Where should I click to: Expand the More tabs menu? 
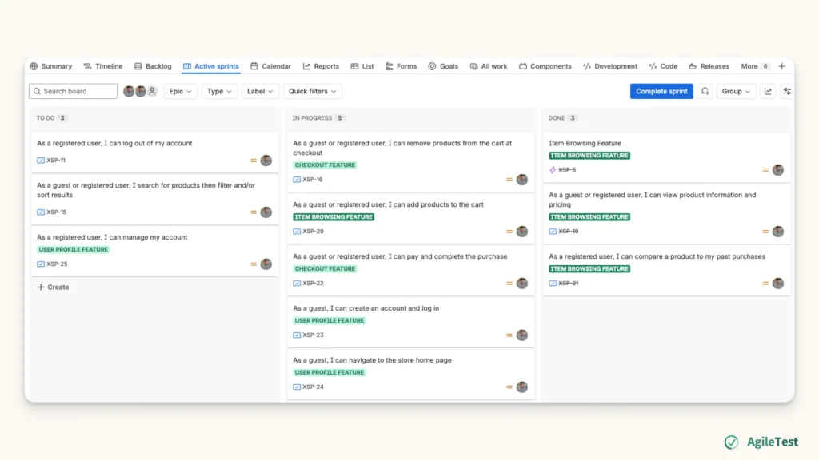[755, 66]
